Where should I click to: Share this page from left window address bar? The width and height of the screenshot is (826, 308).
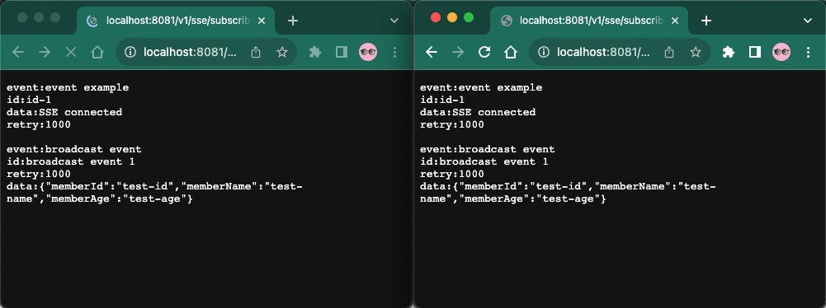(x=256, y=52)
